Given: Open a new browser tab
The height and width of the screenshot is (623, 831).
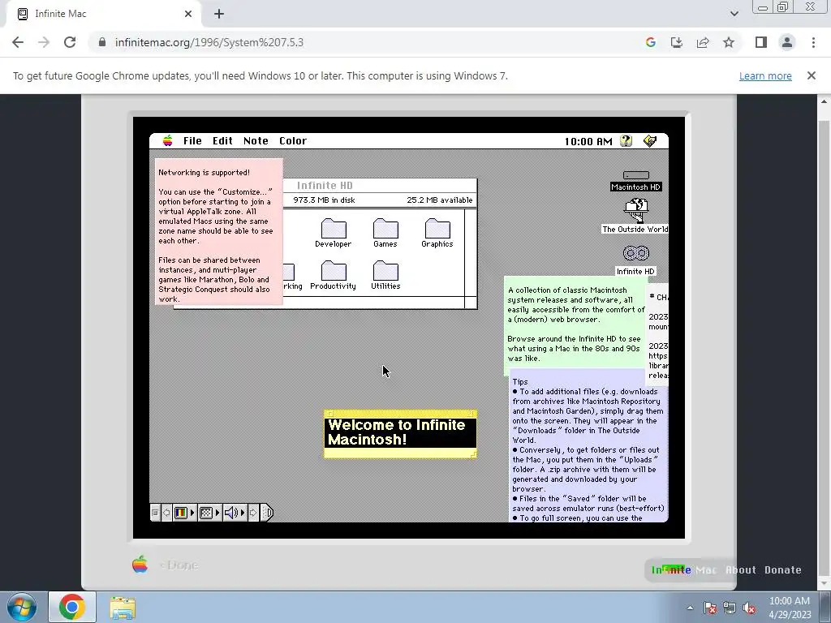Looking at the screenshot, I should point(219,14).
